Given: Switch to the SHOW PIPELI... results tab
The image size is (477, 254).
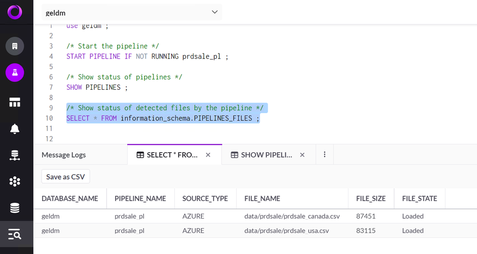Looking at the screenshot, I should 261,155.
